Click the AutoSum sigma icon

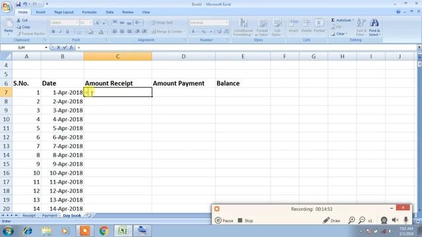332,20
